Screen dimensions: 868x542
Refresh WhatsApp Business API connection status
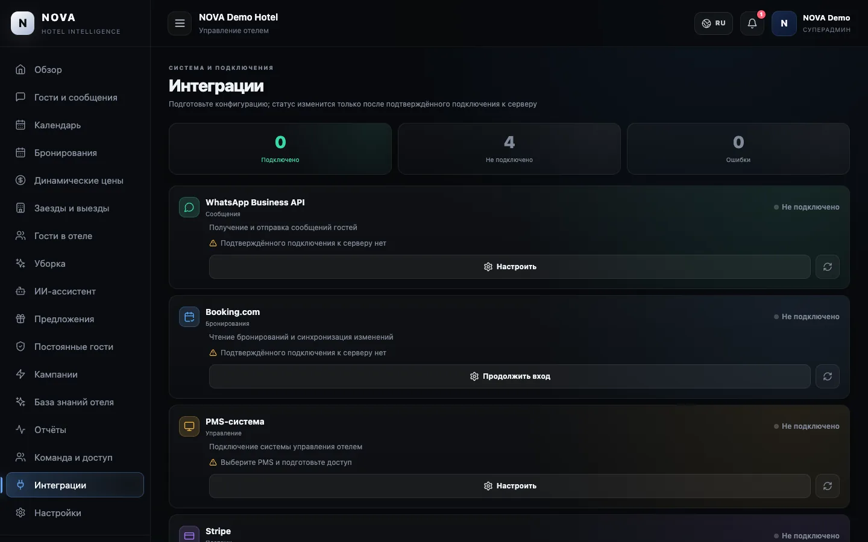click(x=828, y=267)
